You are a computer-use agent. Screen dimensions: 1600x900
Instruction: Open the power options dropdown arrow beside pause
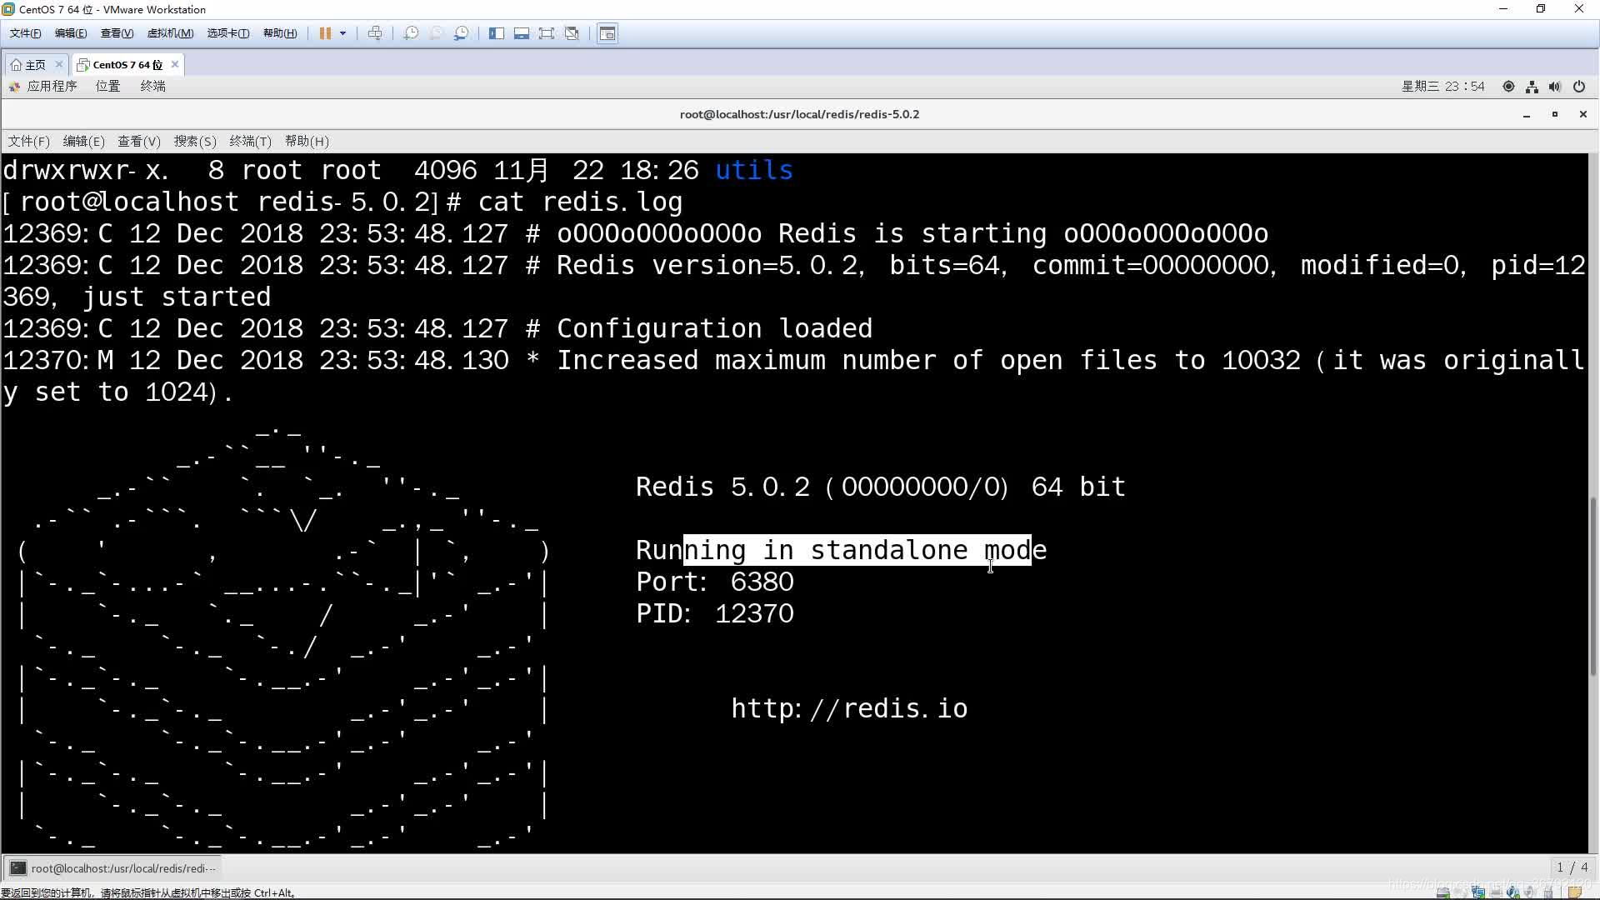(x=342, y=33)
